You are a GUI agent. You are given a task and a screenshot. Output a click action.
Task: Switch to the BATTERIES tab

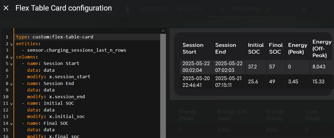click(x=154, y=9)
